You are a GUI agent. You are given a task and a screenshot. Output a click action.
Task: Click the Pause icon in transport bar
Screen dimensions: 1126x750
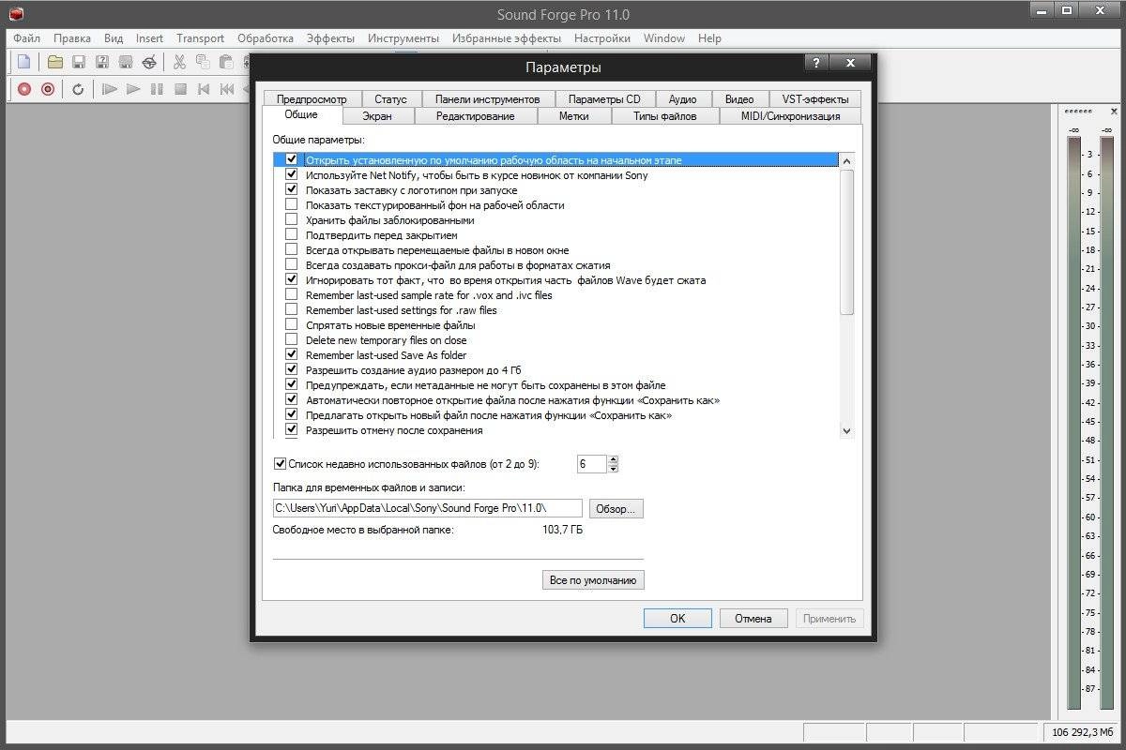tap(157, 89)
